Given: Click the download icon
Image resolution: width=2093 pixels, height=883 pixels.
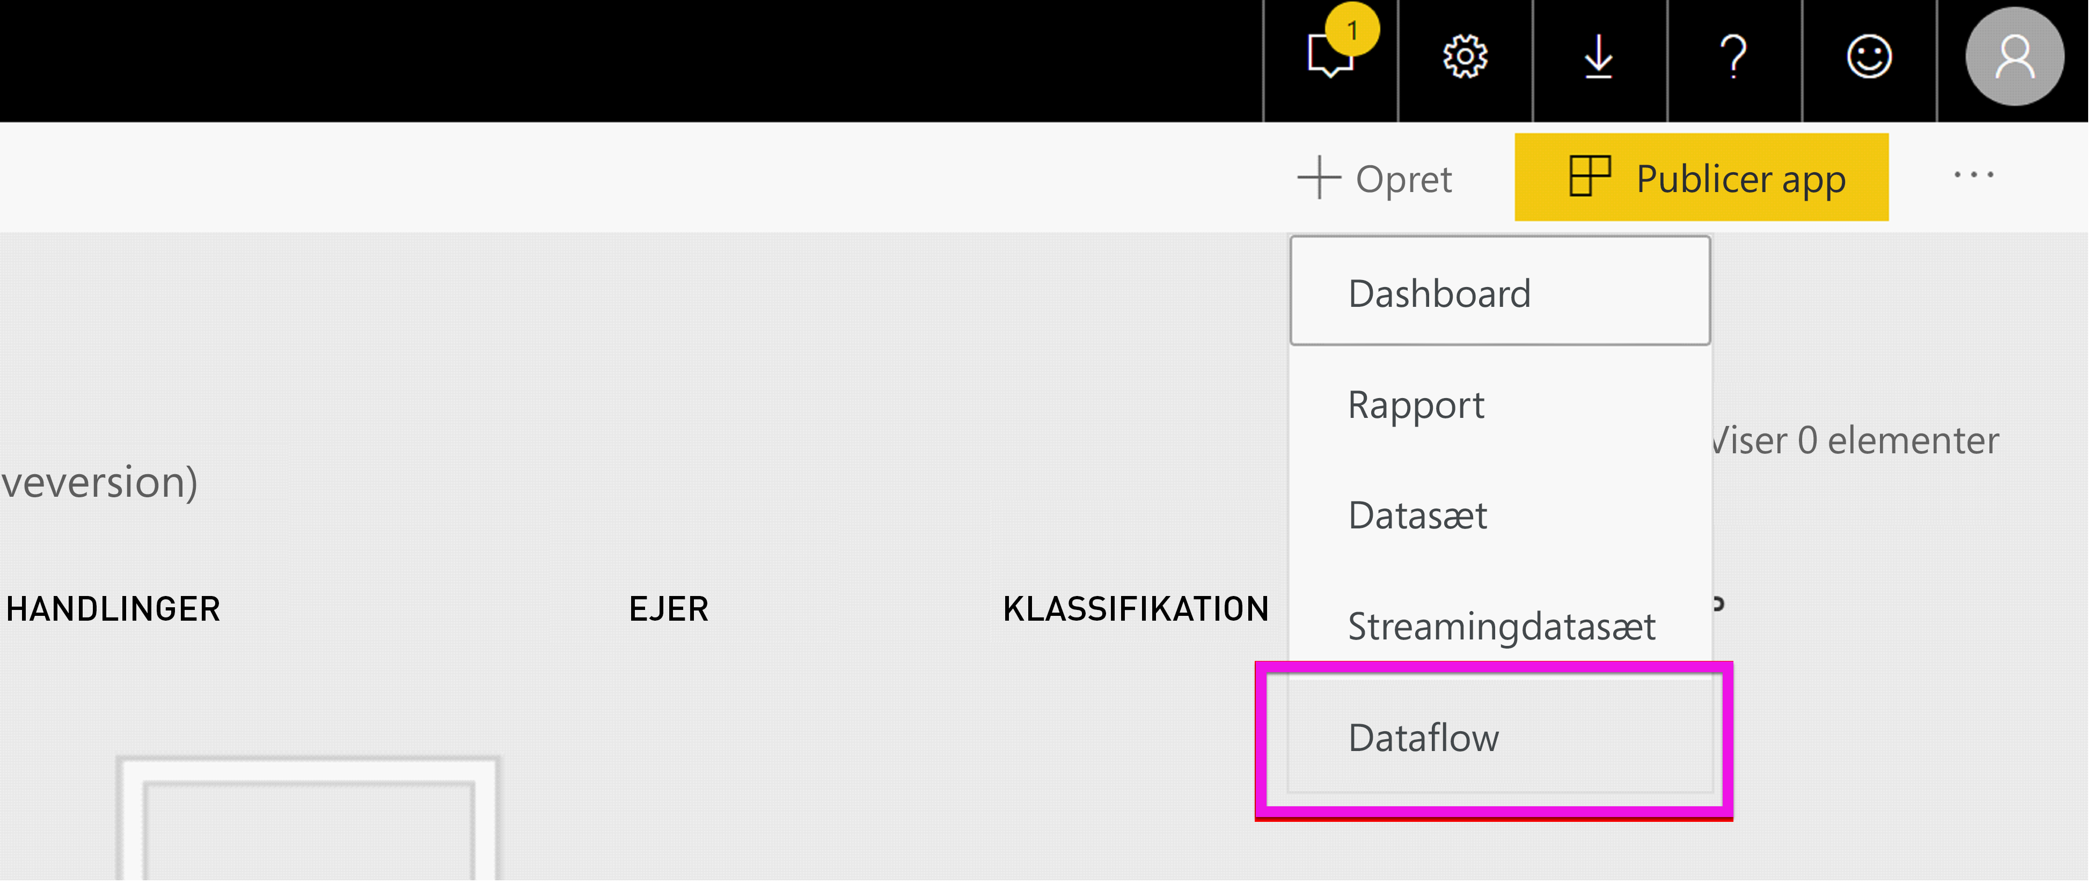Looking at the screenshot, I should coord(1598,55).
